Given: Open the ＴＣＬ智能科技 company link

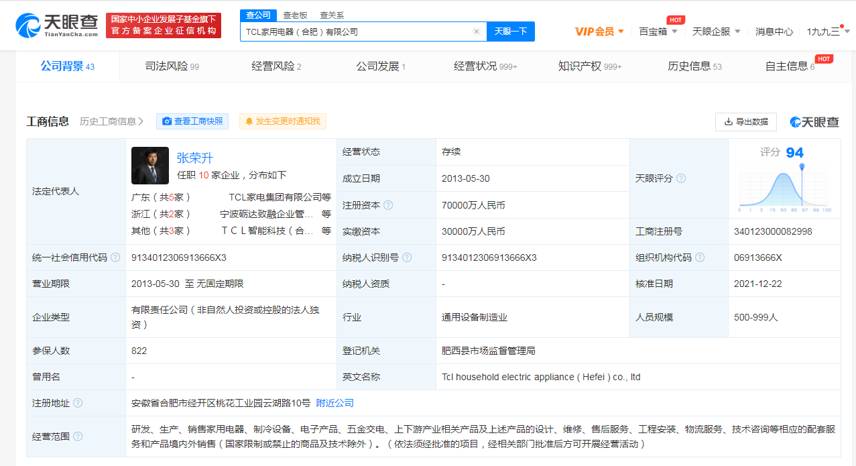Looking at the screenshot, I should point(268,231).
